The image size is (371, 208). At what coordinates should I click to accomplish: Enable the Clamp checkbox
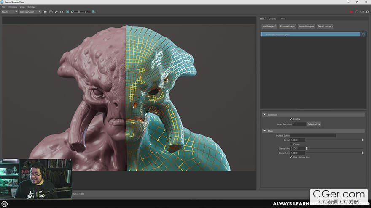point(291,144)
